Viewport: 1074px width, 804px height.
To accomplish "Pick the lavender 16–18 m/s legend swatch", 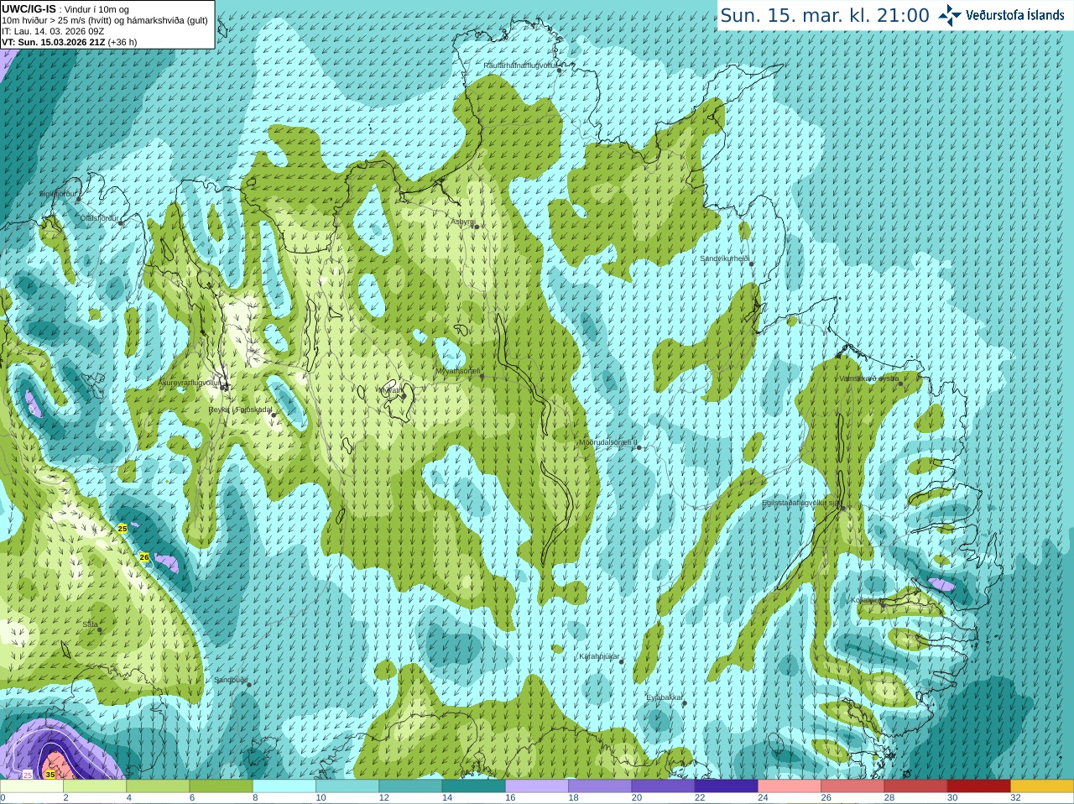I will [537, 786].
